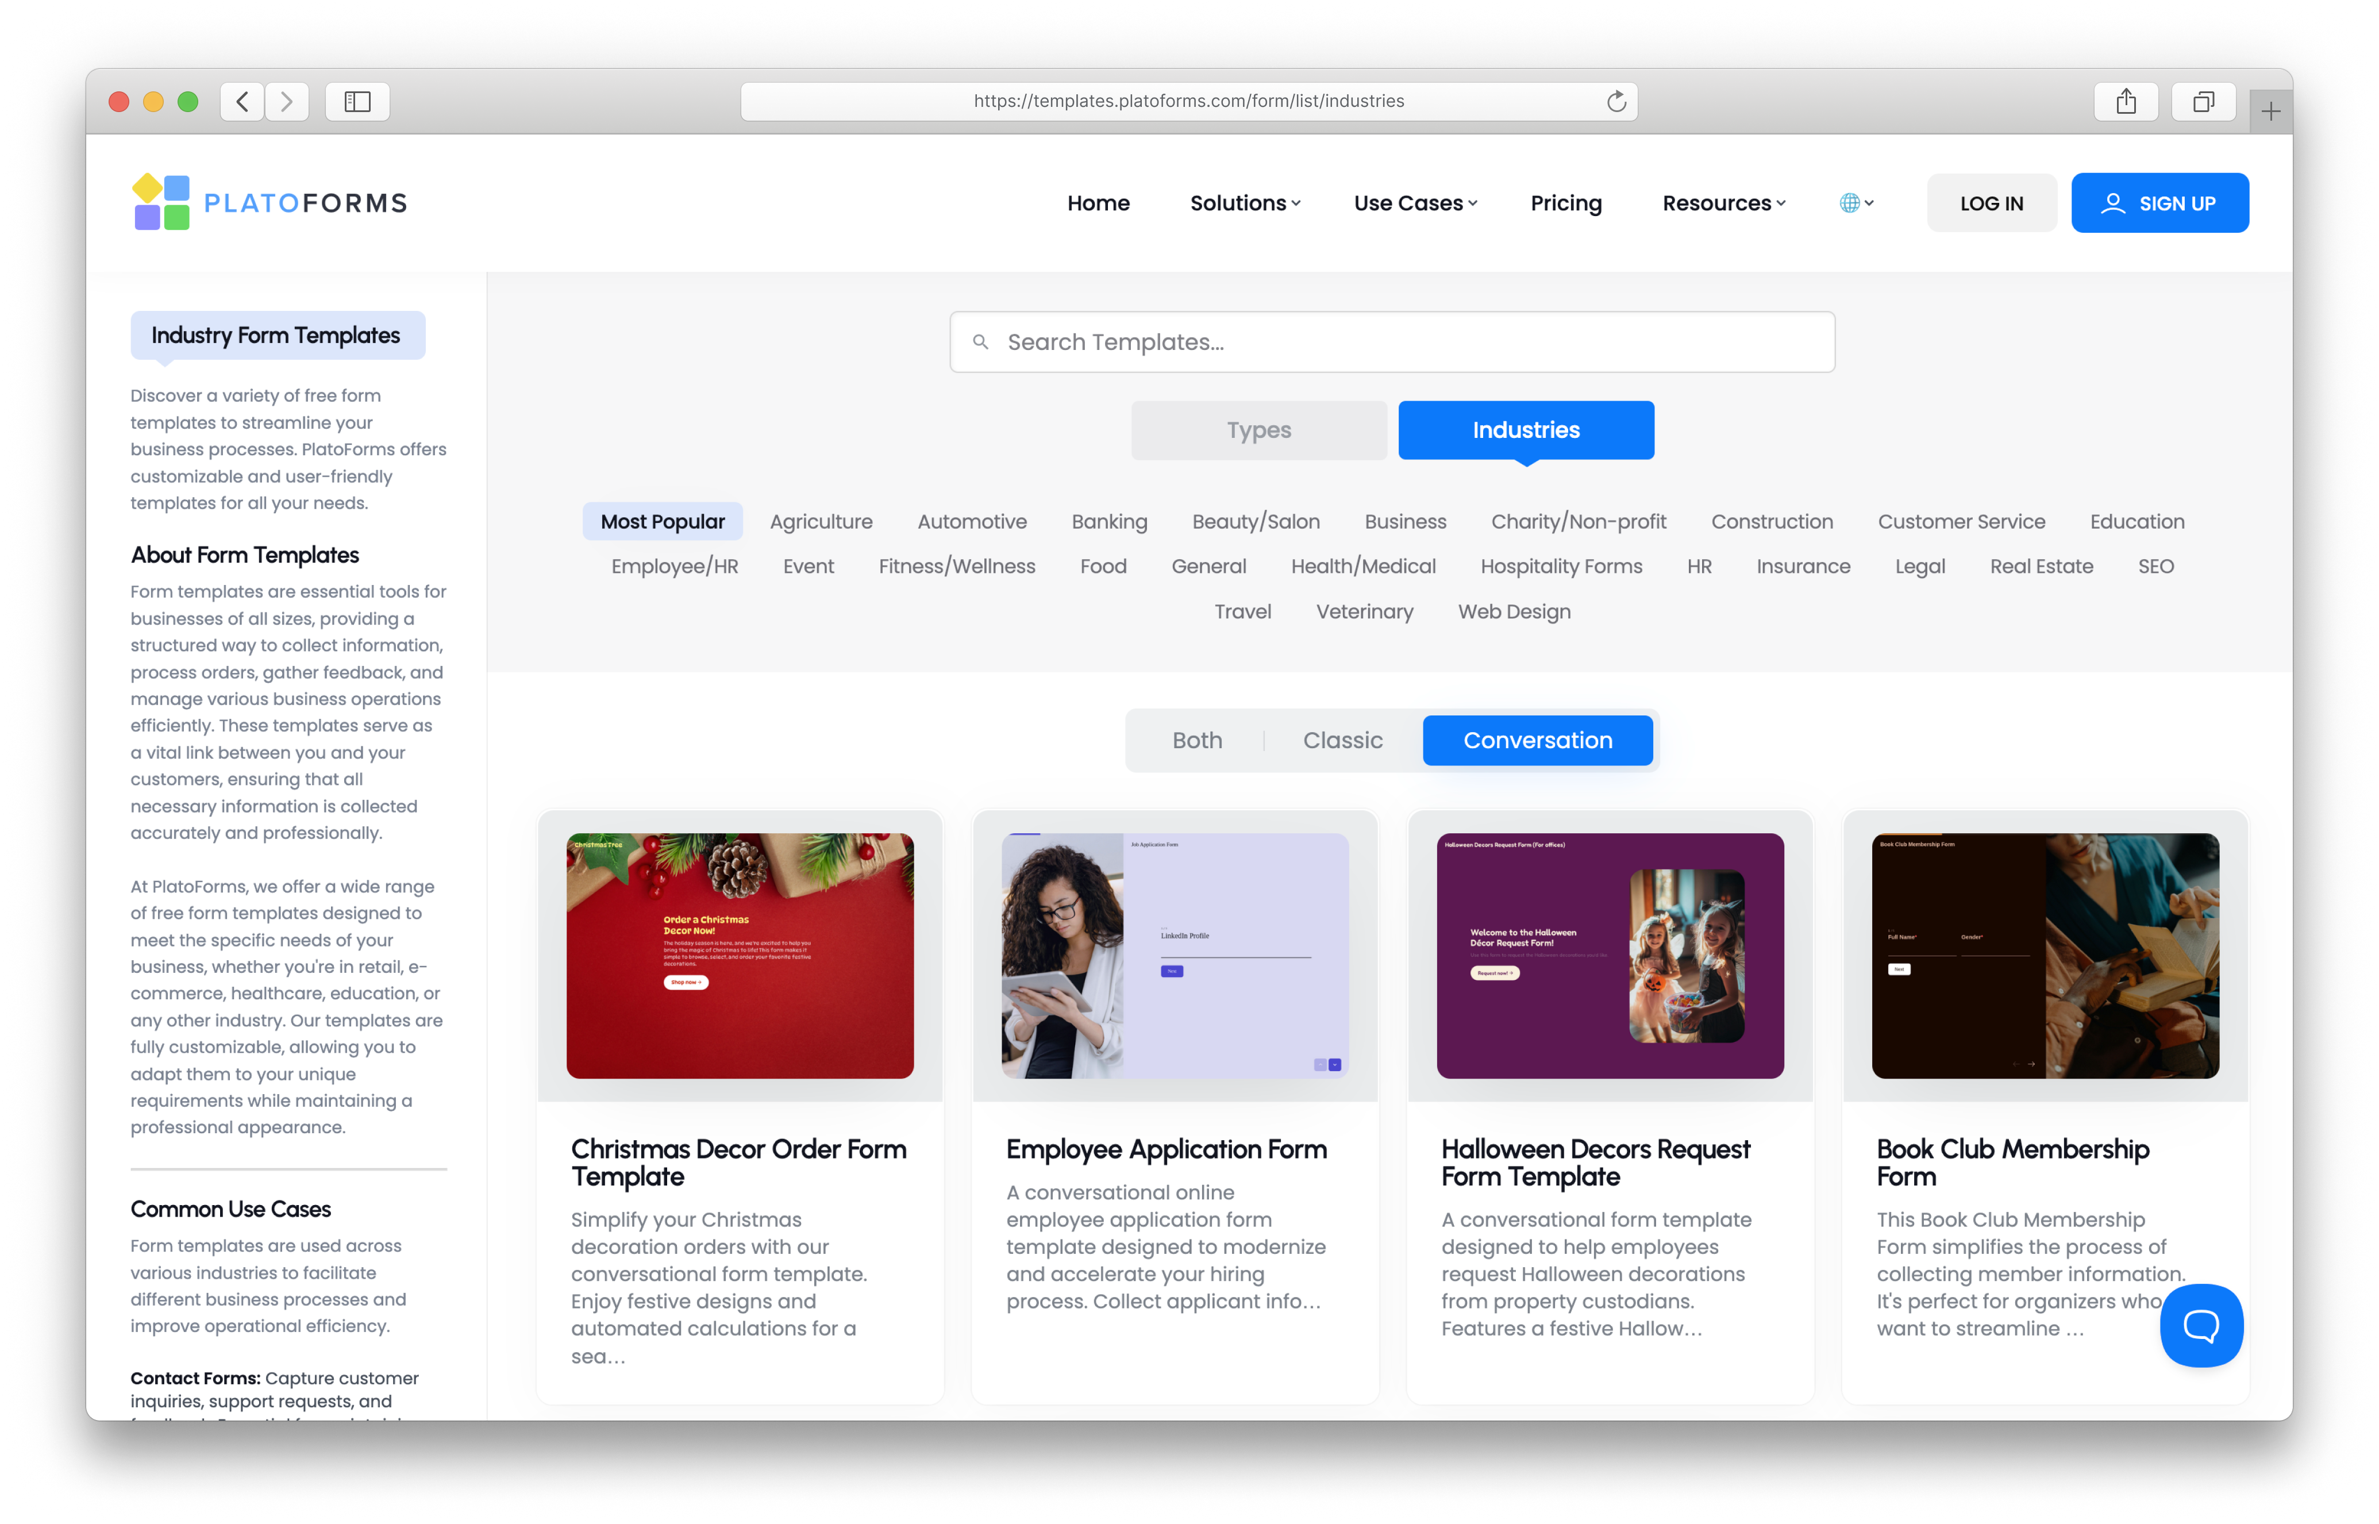Select the Health/Medical industry category

1362,566
